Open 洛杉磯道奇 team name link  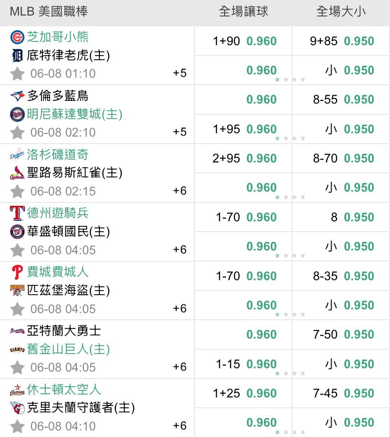[x=57, y=154]
